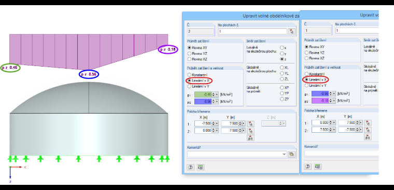Open the X row 2 arrow menu in load No. 2 dialog
Screen dimensions: 394x190
217,131
